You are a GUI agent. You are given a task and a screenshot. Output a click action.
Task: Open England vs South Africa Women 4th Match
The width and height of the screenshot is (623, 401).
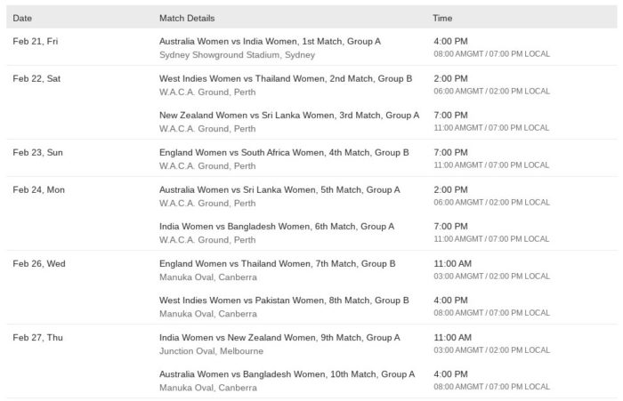click(x=284, y=152)
